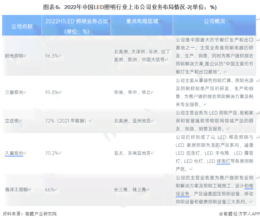Click the region cell 北美洲、亚洲地区
Image resolution: width=260 pixels, height=221 pixels.
click(x=132, y=121)
